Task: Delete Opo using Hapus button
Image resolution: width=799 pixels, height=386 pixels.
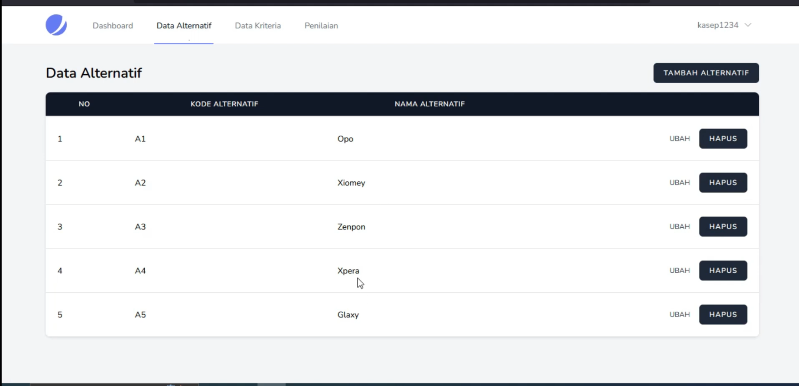Action: click(x=723, y=139)
